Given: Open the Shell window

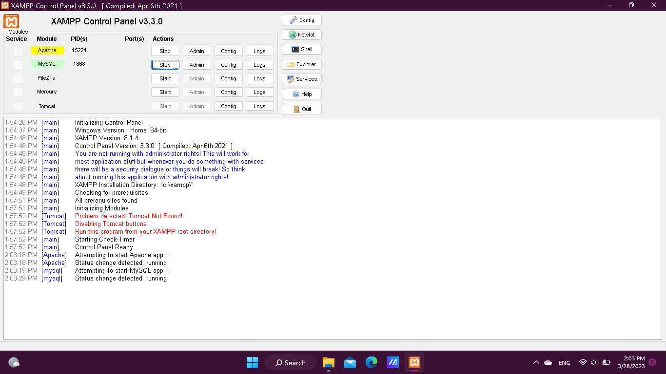Looking at the screenshot, I should pyautogui.click(x=301, y=49).
